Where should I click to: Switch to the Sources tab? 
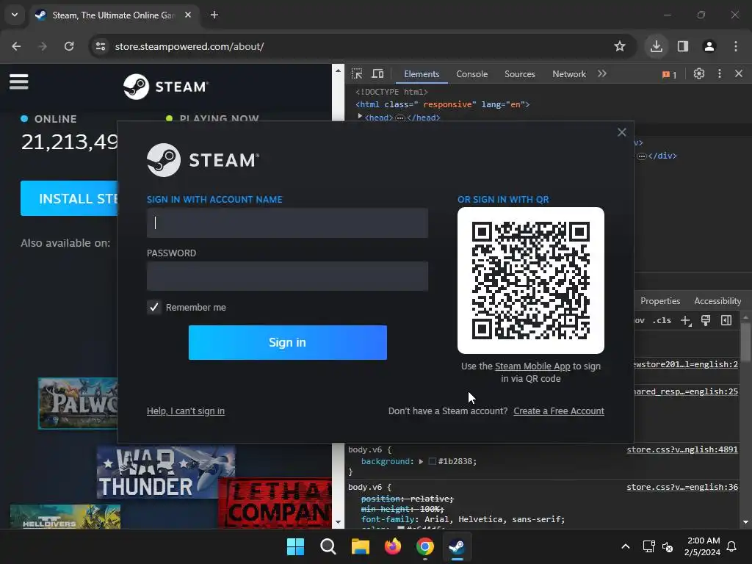pos(519,74)
